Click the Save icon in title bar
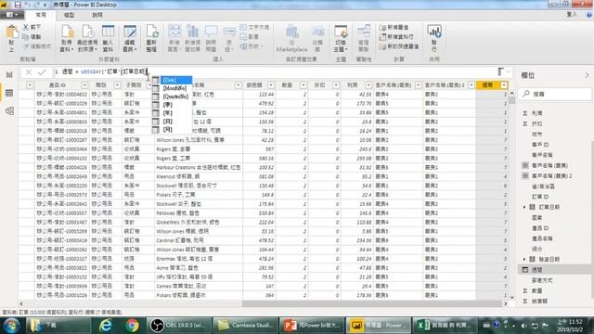 tap(18, 5)
